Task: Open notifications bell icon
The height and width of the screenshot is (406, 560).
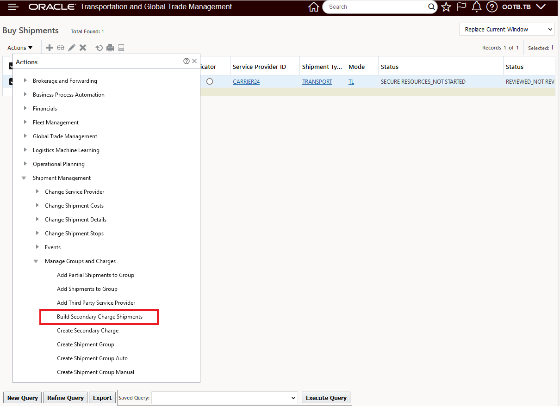Action: (477, 7)
